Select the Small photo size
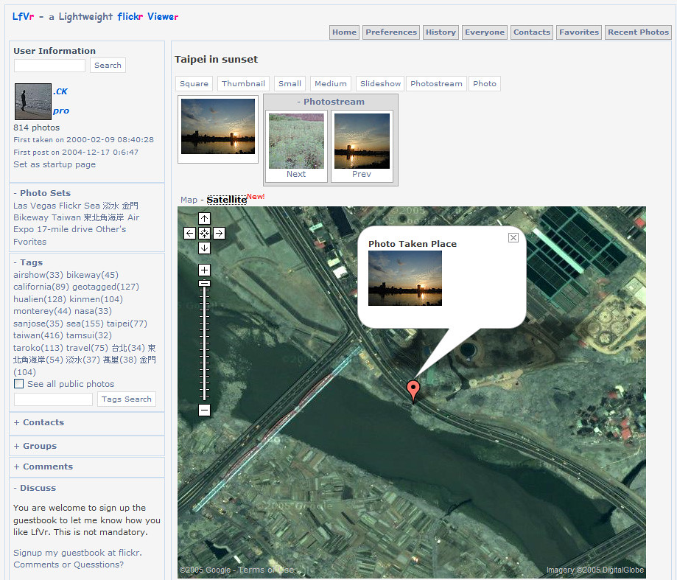Screen dimensions: 677x580 [x=290, y=83]
